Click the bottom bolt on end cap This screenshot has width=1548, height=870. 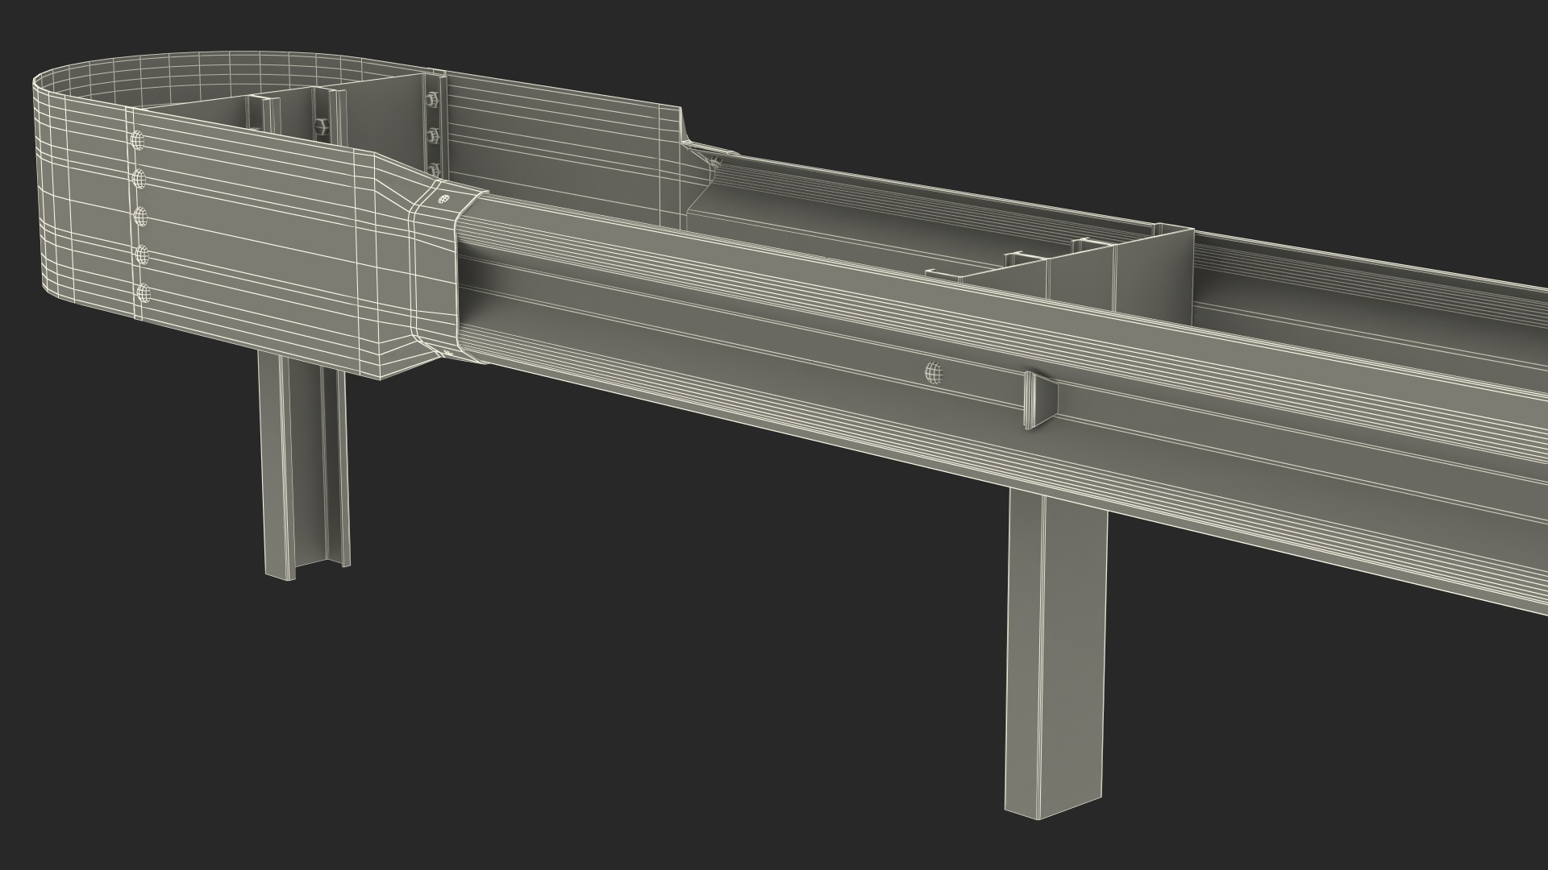143,292
